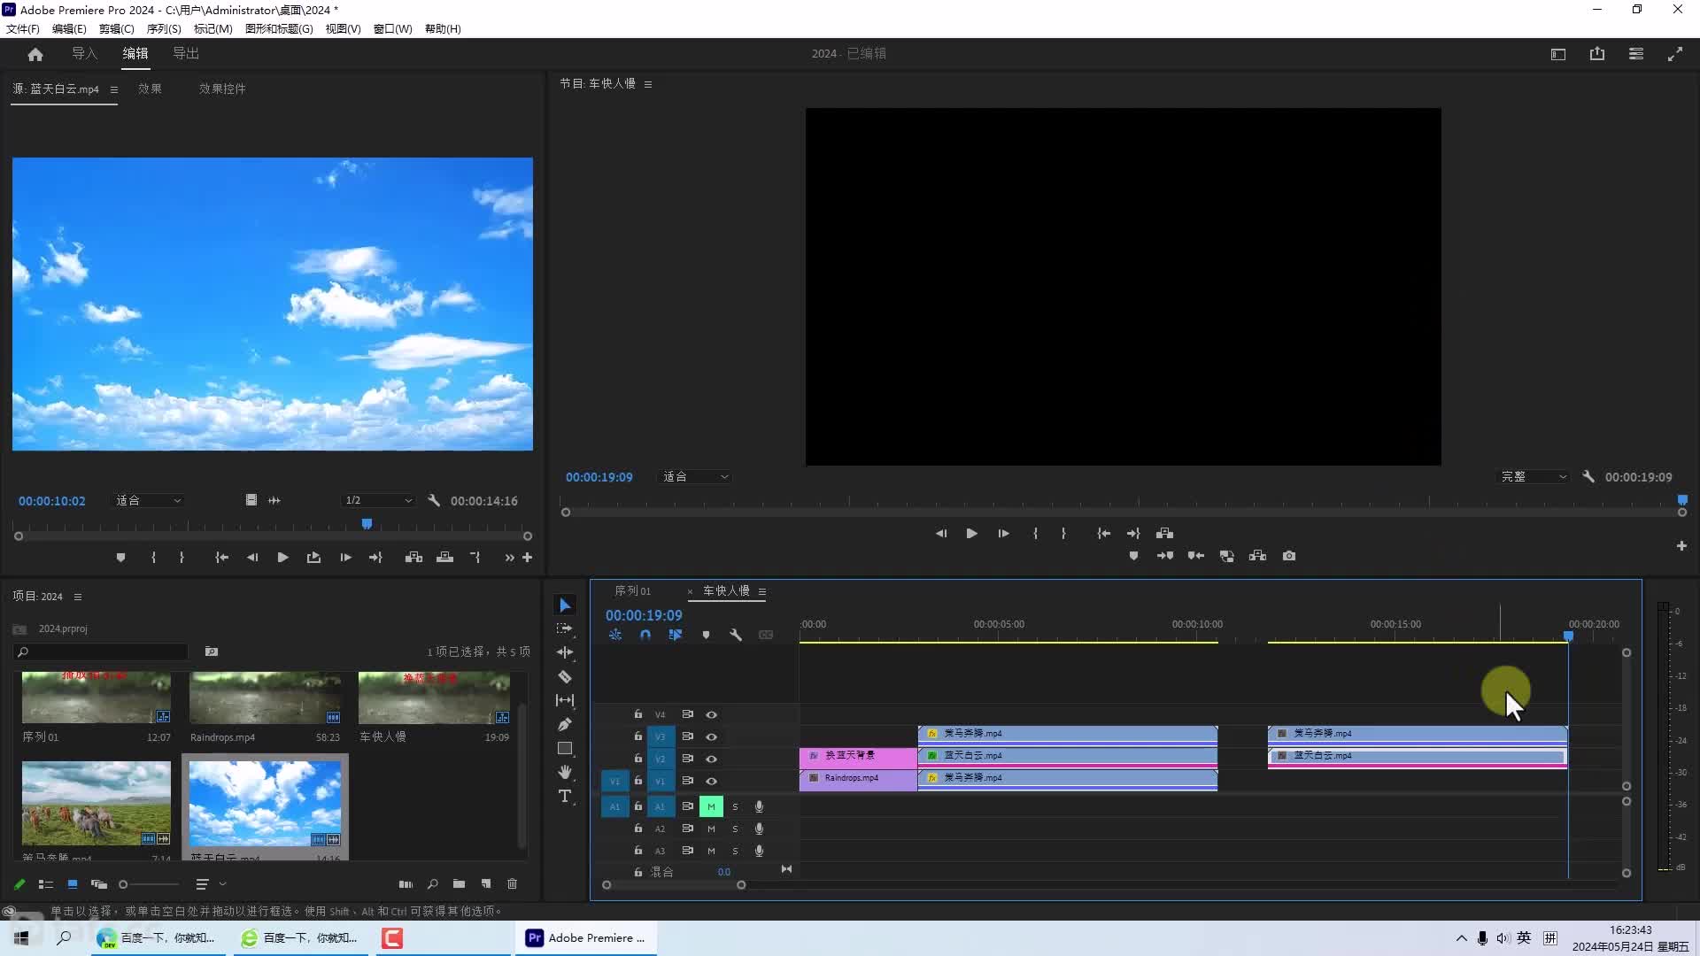Toggle lock on V4 track
This screenshot has width=1700, height=956.
coord(637,714)
